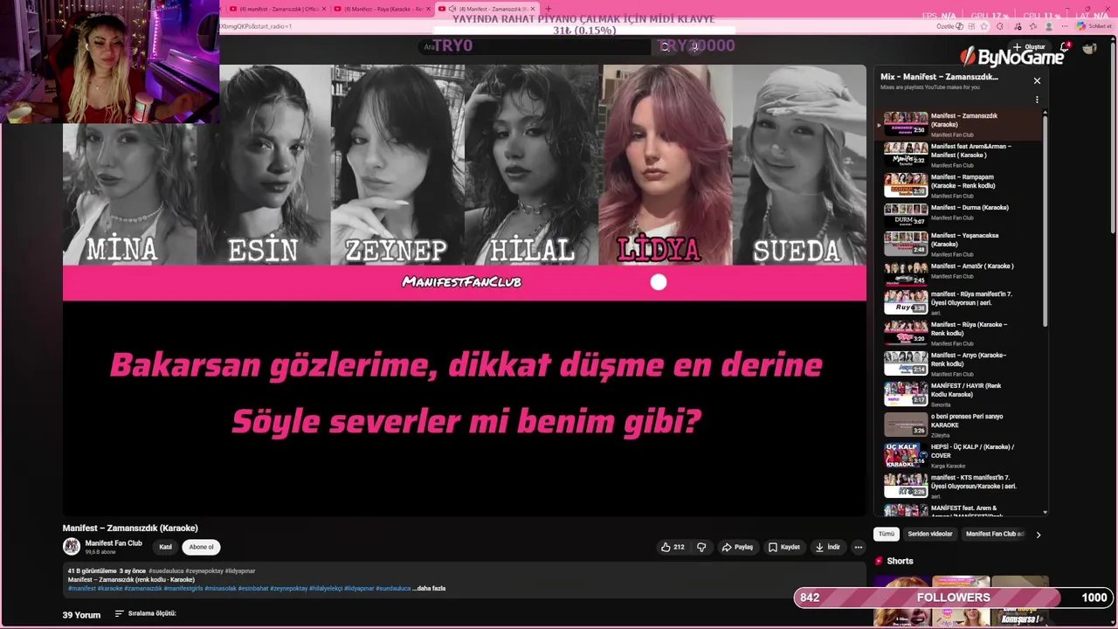
Task: Click video title Manifest – Zamansızdık (Karaoke)
Action: tap(130, 528)
